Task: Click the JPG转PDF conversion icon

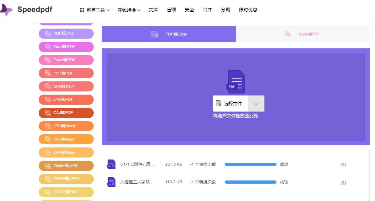Action: [x=48, y=99]
